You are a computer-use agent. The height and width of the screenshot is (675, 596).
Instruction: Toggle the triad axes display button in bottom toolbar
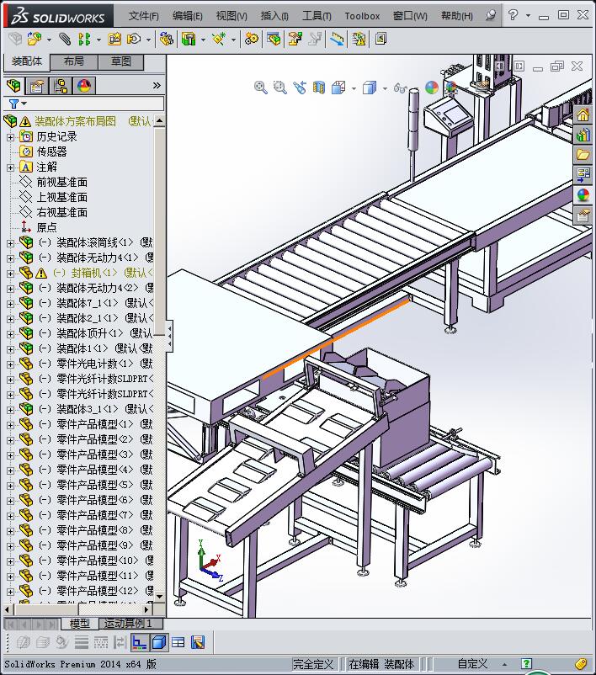point(139,643)
